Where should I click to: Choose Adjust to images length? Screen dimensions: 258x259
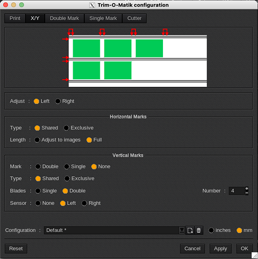(x=38, y=140)
